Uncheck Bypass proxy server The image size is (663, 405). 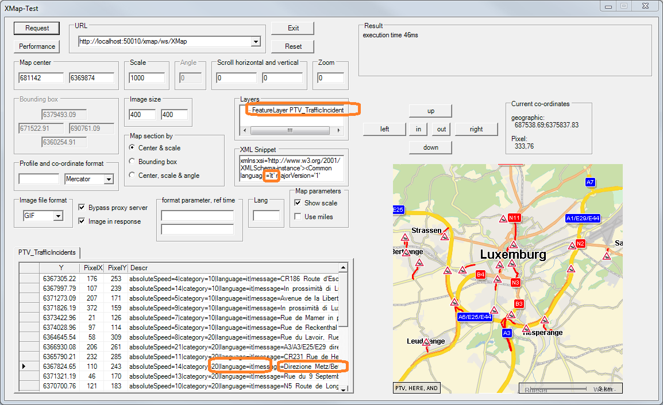[x=82, y=207]
